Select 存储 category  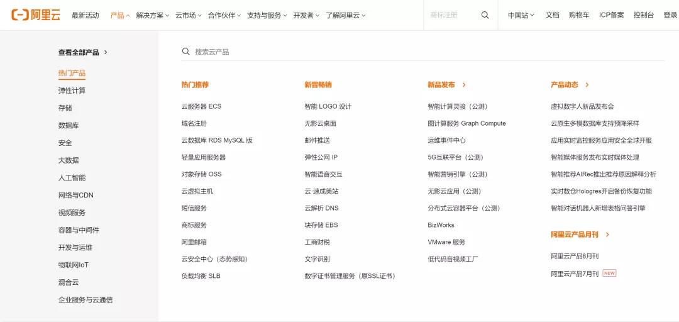[x=65, y=108]
